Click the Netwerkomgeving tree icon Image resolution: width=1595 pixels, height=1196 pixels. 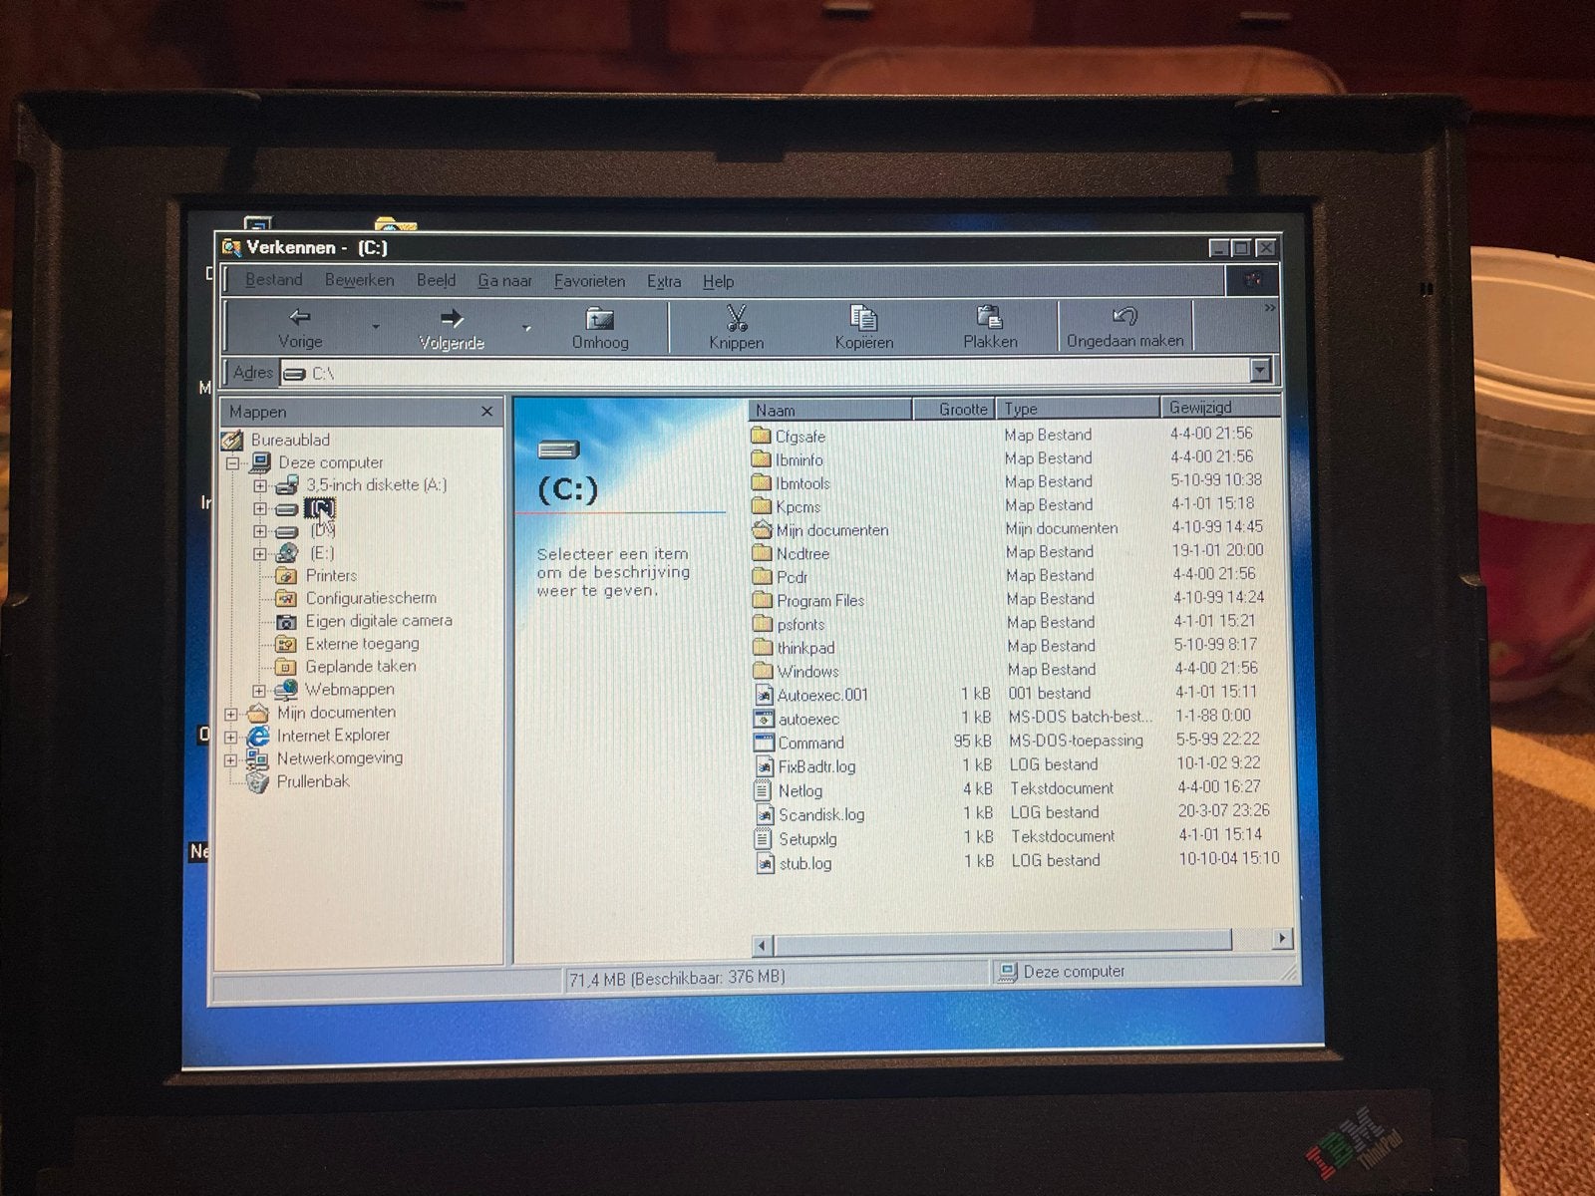click(x=257, y=759)
